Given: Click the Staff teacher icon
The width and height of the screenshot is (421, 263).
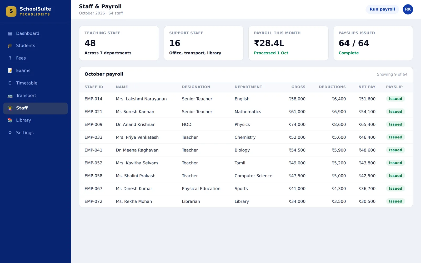Looking at the screenshot, I should coord(10,108).
